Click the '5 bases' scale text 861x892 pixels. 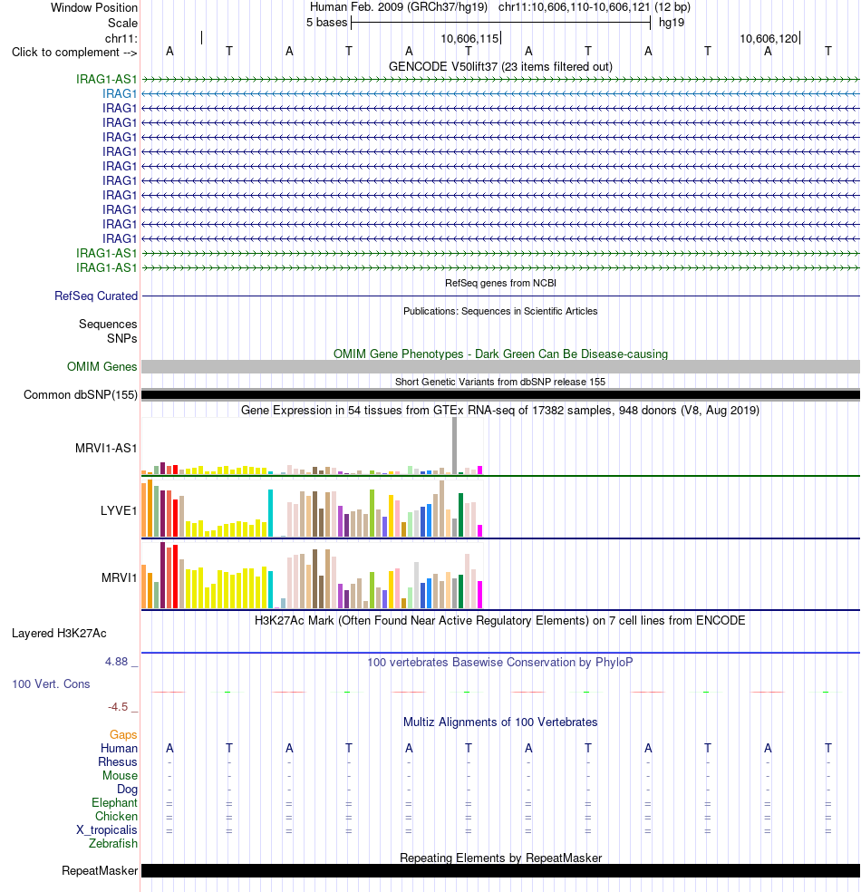click(x=326, y=23)
